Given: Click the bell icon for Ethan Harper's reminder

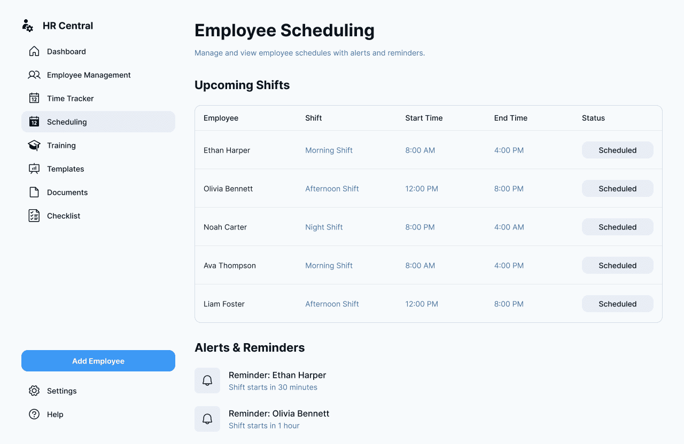Looking at the screenshot, I should pos(207,380).
